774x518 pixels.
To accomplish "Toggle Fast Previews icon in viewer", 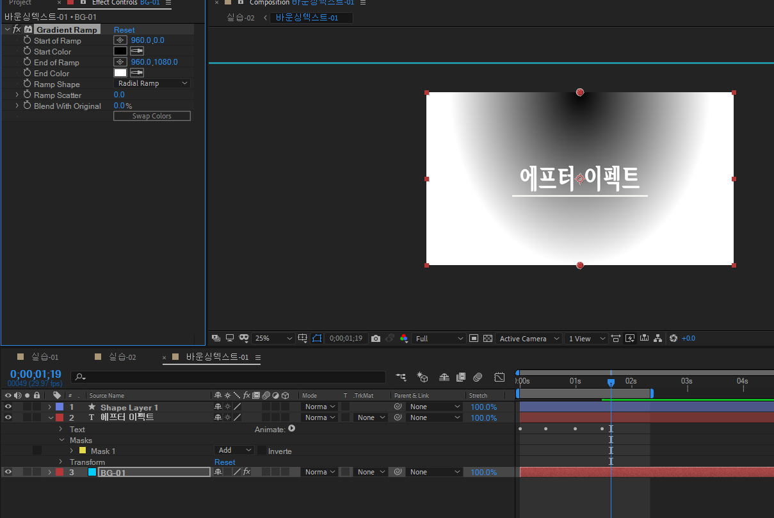I will point(630,338).
